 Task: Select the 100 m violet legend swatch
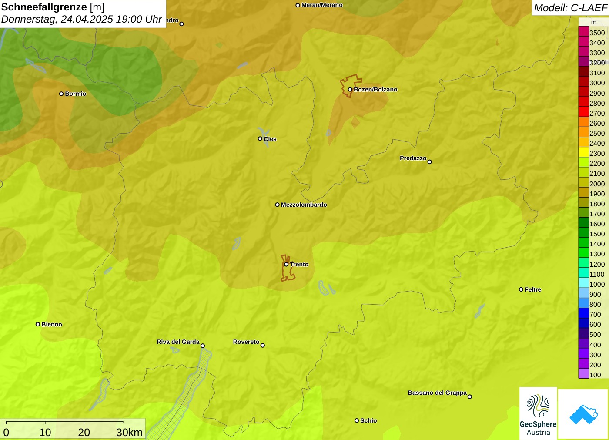click(584, 373)
